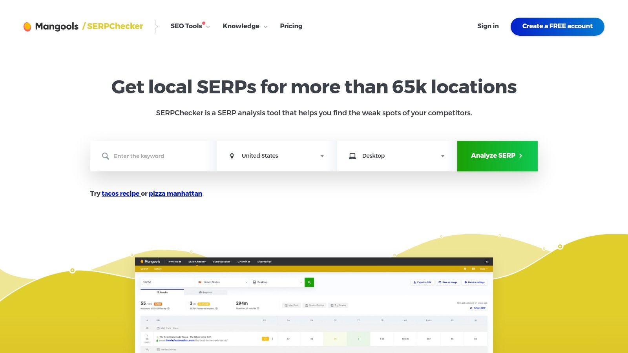Image resolution: width=628 pixels, height=353 pixels.
Task: Click Sign in
Action: point(488,26)
